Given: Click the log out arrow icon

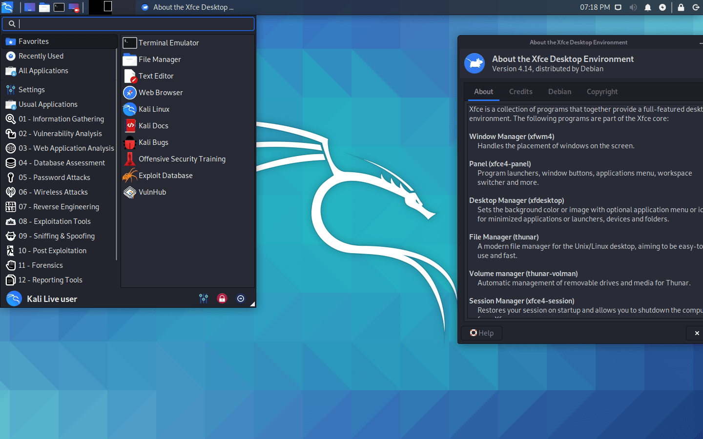Looking at the screenshot, I should (241, 298).
